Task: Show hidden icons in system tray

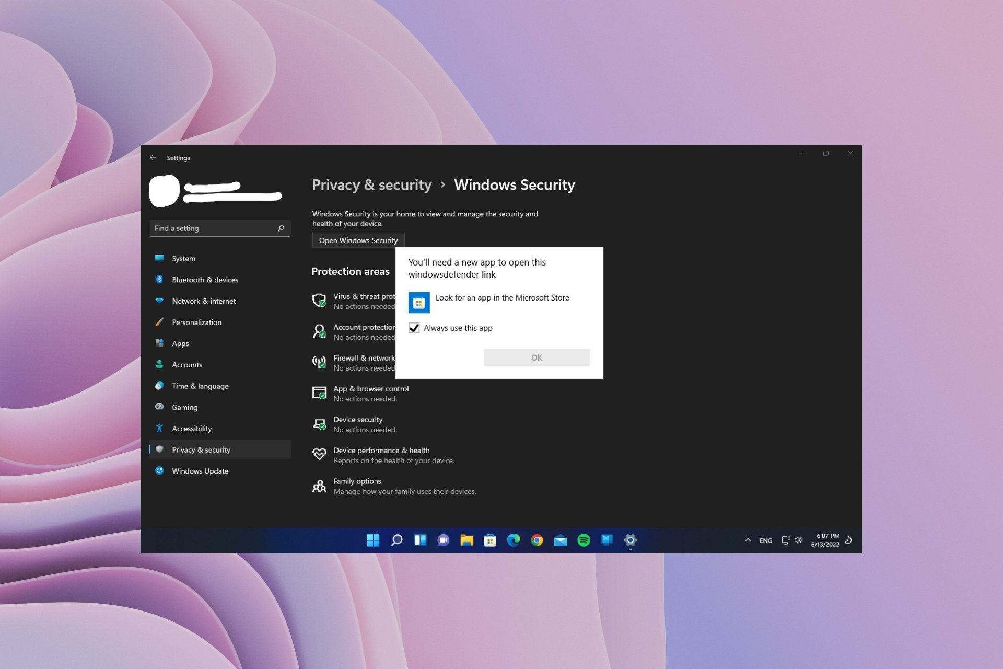Action: tap(748, 540)
